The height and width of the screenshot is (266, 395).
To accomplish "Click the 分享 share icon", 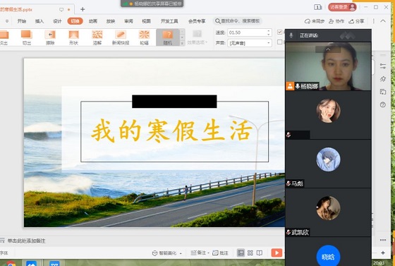I will coord(356,21).
